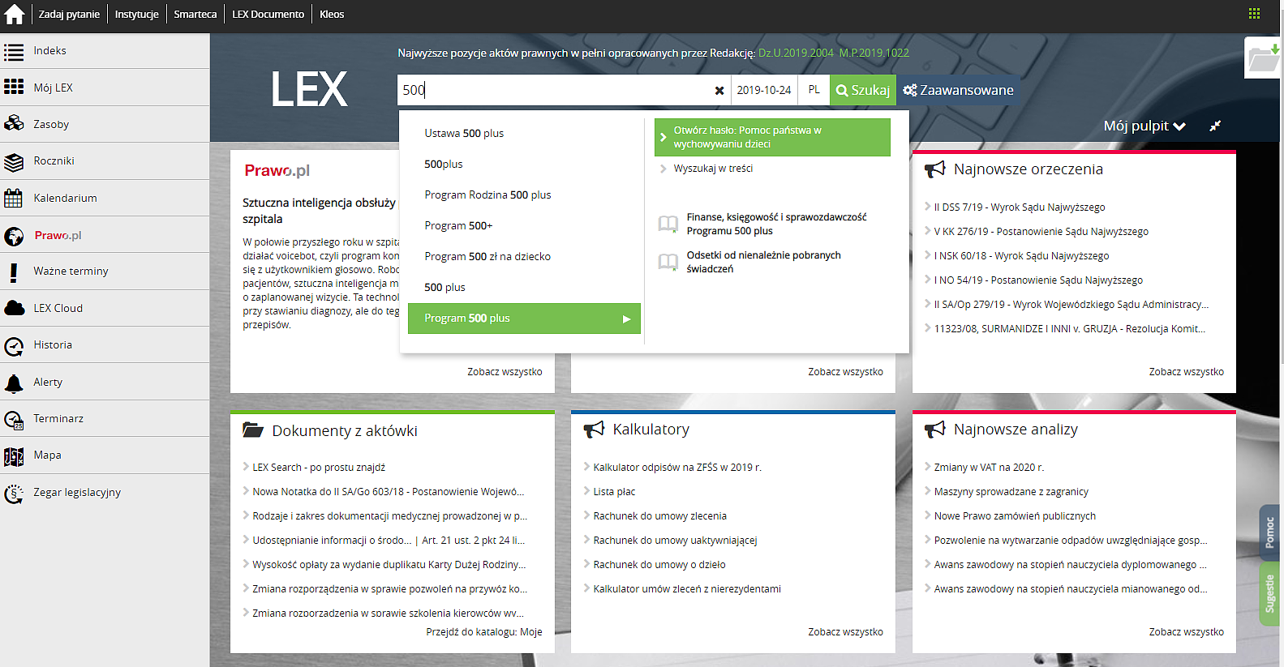The image size is (1284, 667).
Task: Open Zasoby cubes icon
Action: tap(14, 123)
